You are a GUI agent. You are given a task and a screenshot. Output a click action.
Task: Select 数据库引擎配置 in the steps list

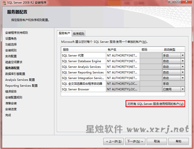pyautogui.click(x=15, y=74)
